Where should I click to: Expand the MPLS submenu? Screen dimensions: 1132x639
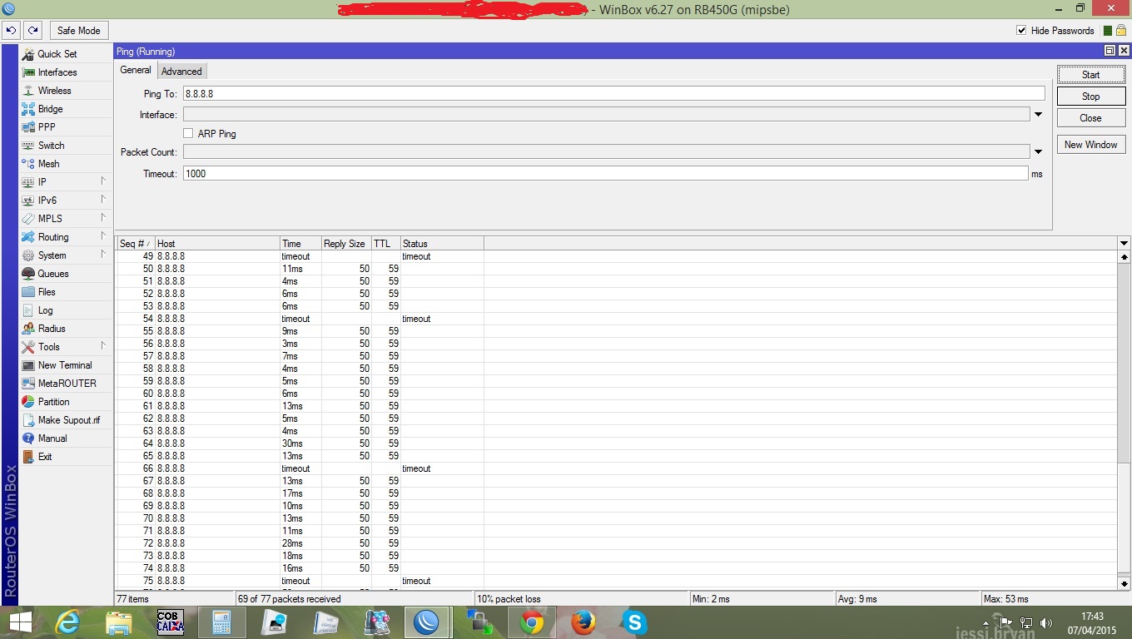[65, 219]
